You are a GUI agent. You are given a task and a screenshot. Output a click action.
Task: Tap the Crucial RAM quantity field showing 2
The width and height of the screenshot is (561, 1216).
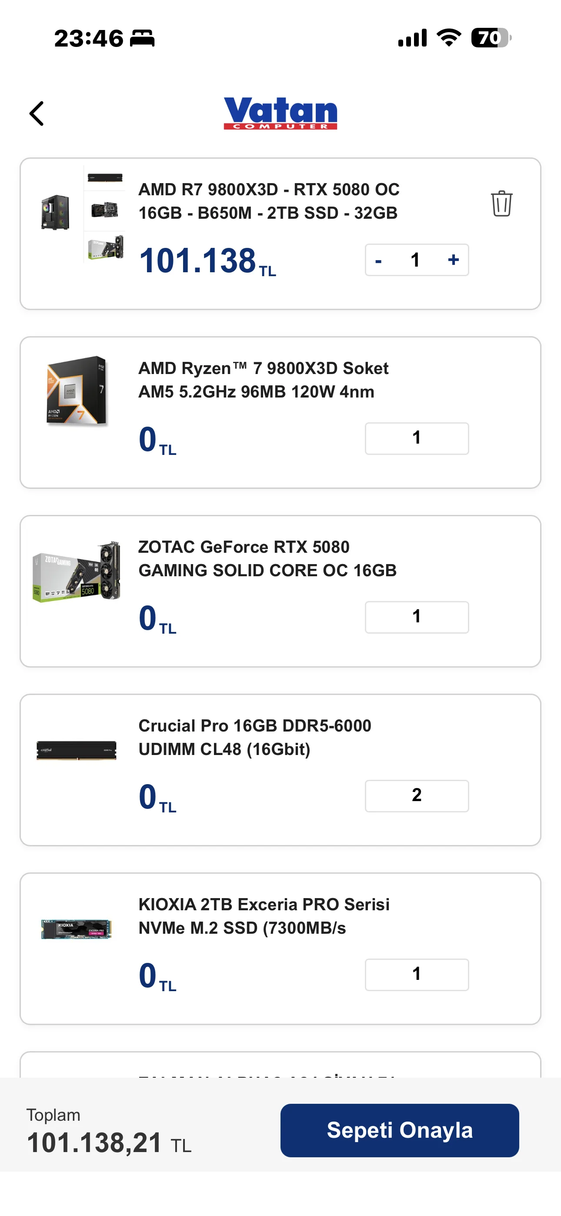[417, 795]
